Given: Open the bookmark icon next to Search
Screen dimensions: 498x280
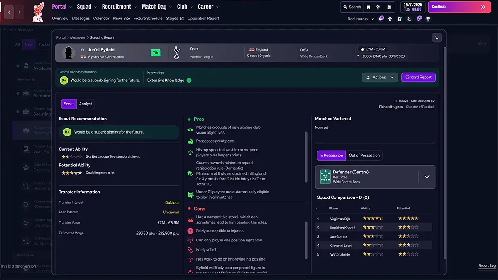Looking at the screenshot, I should pos(368,7).
